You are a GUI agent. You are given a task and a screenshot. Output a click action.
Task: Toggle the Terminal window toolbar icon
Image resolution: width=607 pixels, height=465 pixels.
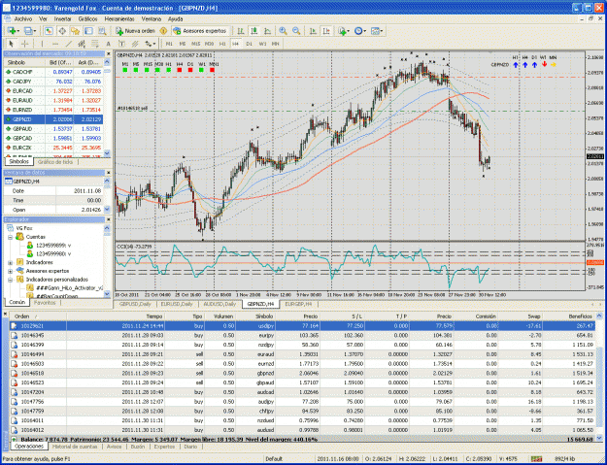point(88,31)
